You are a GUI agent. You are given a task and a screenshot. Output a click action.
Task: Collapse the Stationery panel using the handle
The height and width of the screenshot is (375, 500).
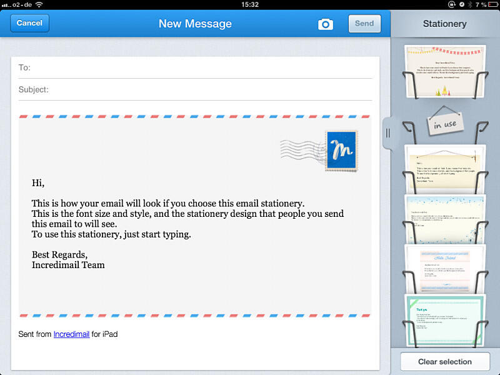[x=387, y=133]
